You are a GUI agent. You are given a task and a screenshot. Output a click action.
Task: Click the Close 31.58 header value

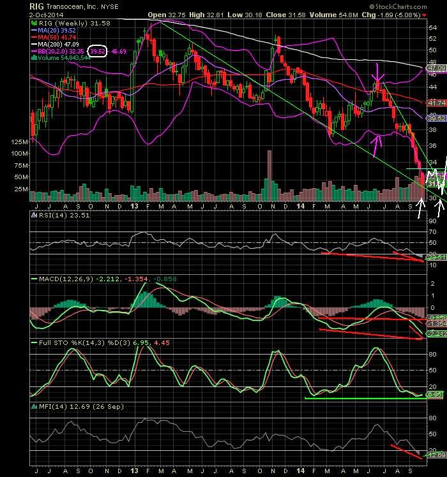(x=285, y=15)
